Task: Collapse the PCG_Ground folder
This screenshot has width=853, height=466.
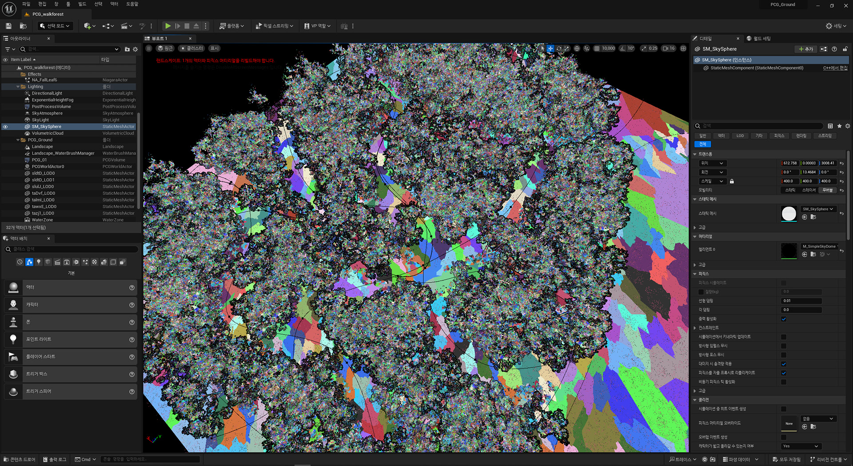Action: [x=18, y=140]
